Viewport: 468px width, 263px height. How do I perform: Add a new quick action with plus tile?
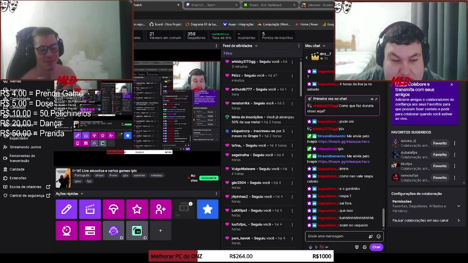[x=161, y=230]
